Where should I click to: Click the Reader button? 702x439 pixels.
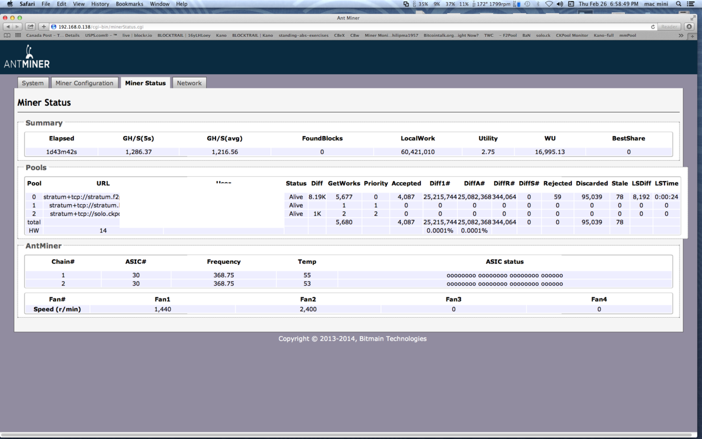point(669,26)
